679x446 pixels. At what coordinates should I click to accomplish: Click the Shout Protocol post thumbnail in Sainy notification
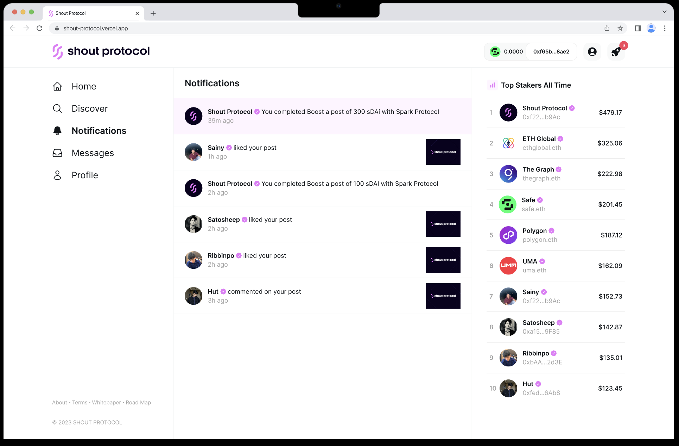tap(442, 152)
